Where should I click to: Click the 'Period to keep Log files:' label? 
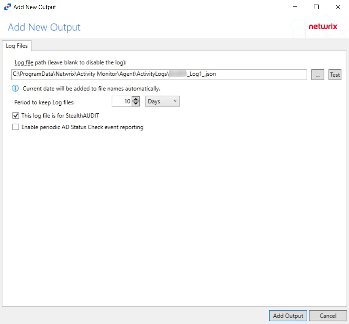click(x=44, y=102)
